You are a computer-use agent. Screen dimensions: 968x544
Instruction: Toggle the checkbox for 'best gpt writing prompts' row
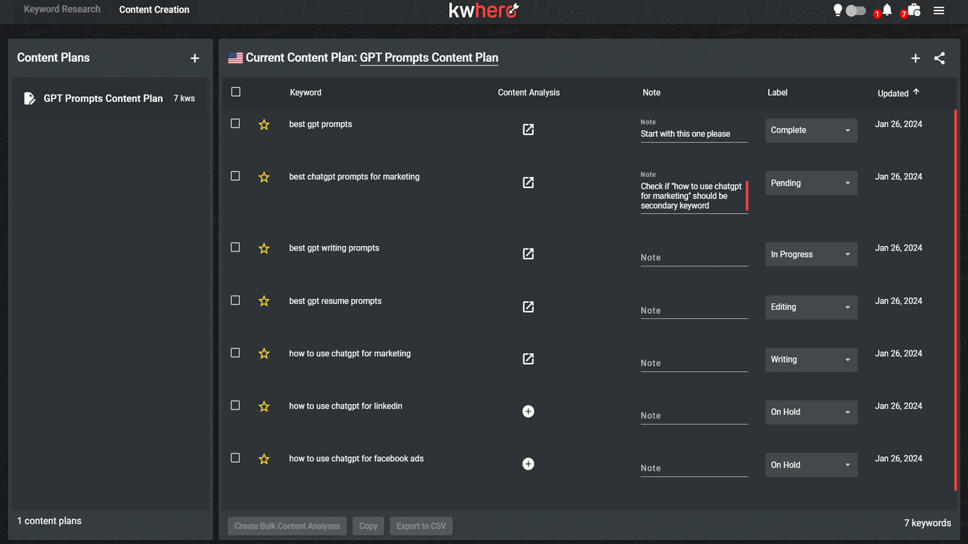pyautogui.click(x=235, y=247)
